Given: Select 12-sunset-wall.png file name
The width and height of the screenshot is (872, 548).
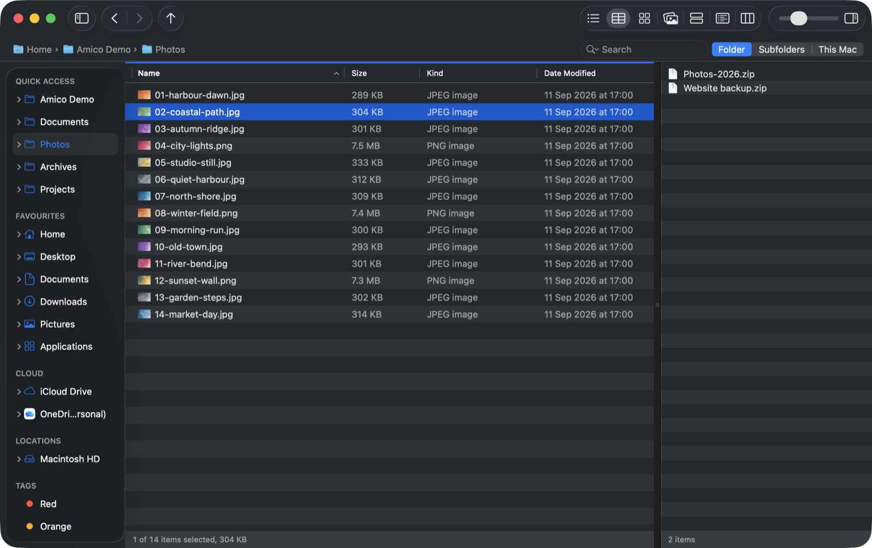Looking at the screenshot, I should 196,281.
